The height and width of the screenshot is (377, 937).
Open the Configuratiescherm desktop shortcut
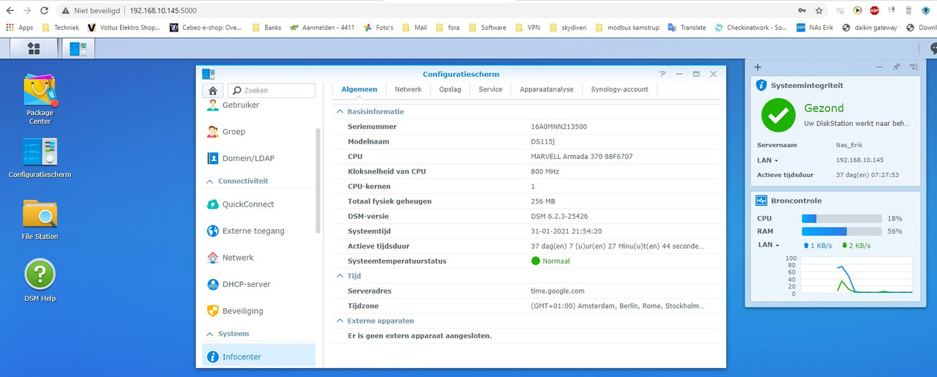(40, 158)
